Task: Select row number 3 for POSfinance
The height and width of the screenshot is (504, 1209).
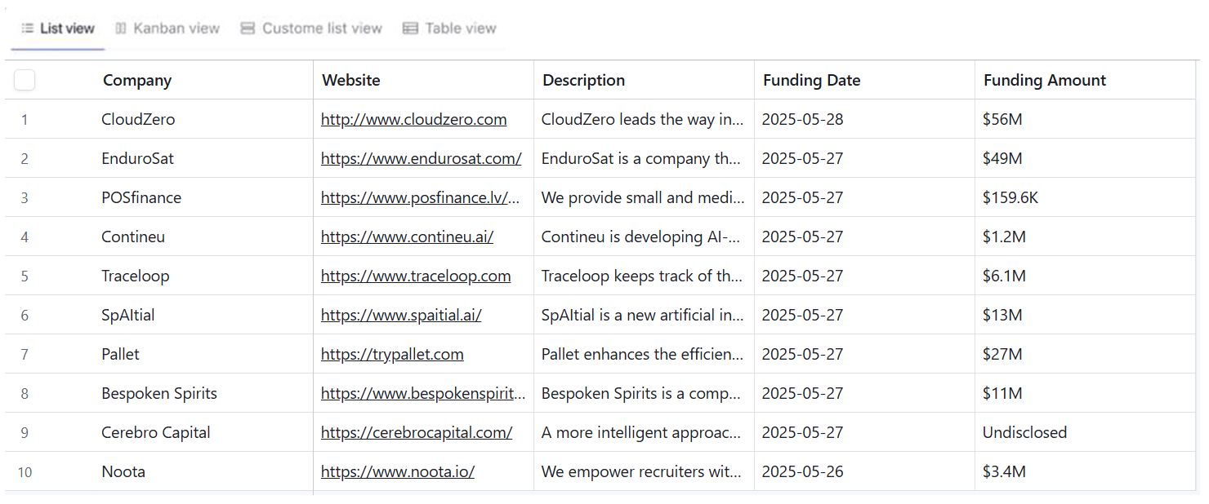Action: click(25, 197)
